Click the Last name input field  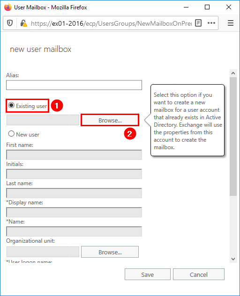[74, 193]
